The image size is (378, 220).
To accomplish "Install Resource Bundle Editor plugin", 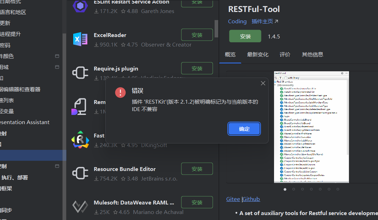I will [197, 169].
